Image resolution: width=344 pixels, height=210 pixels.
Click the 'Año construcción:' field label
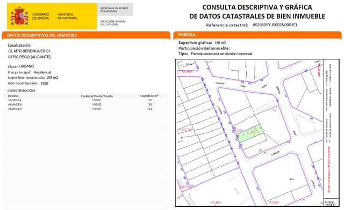(x=23, y=84)
